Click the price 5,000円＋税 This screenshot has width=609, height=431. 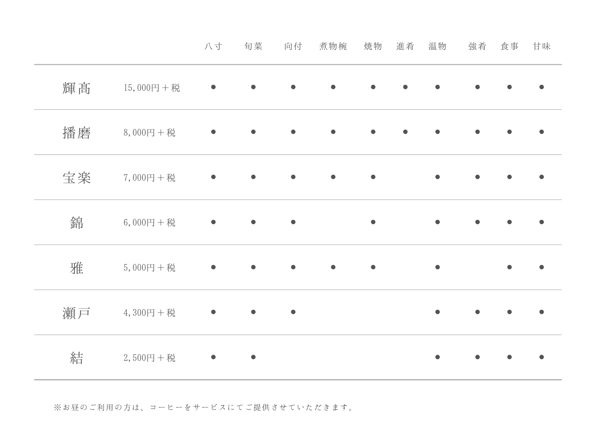click(x=150, y=268)
